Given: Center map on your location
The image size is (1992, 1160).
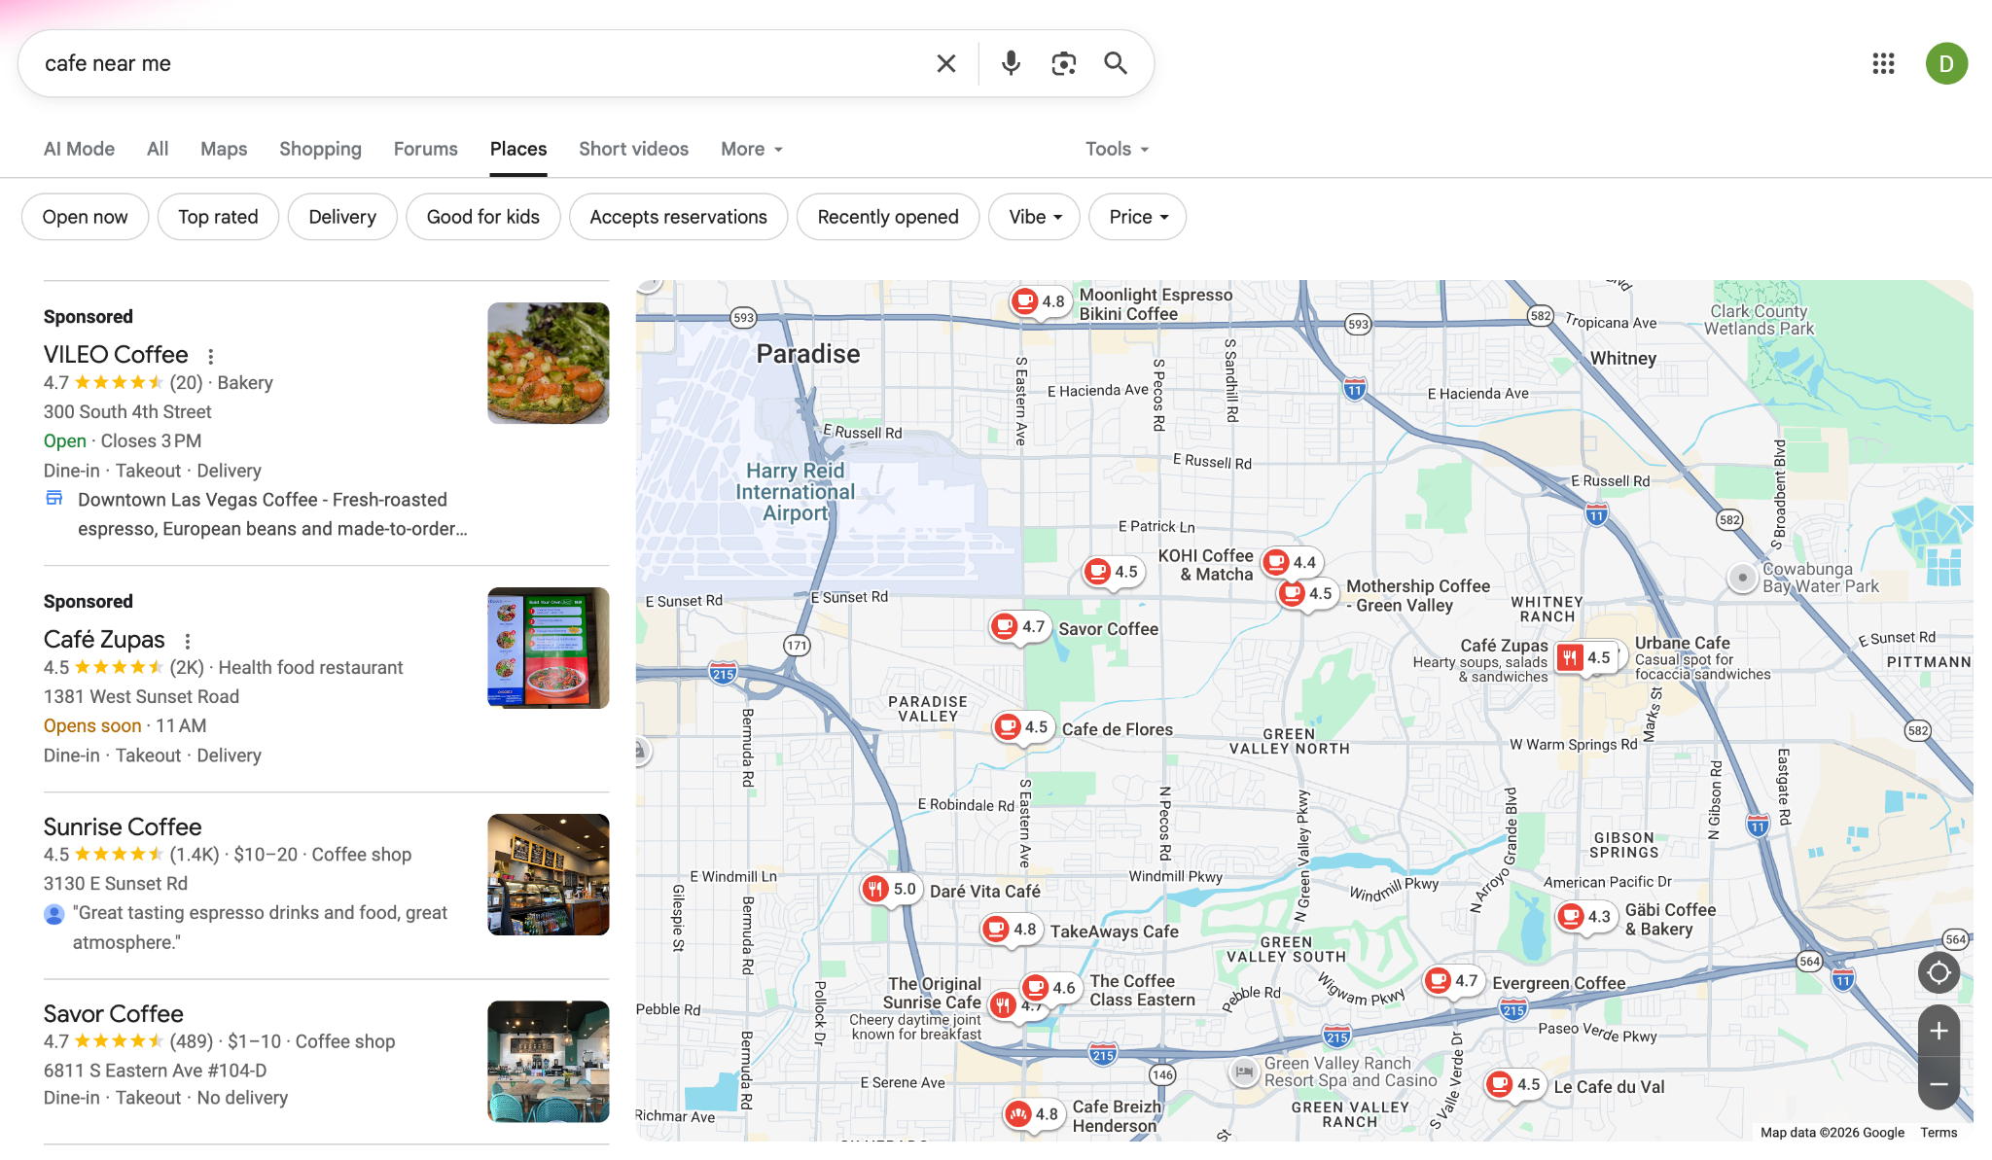Looking at the screenshot, I should (x=1939, y=972).
